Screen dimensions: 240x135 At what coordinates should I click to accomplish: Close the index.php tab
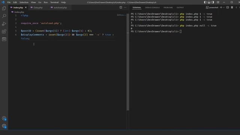pyautogui.click(x=26, y=7)
